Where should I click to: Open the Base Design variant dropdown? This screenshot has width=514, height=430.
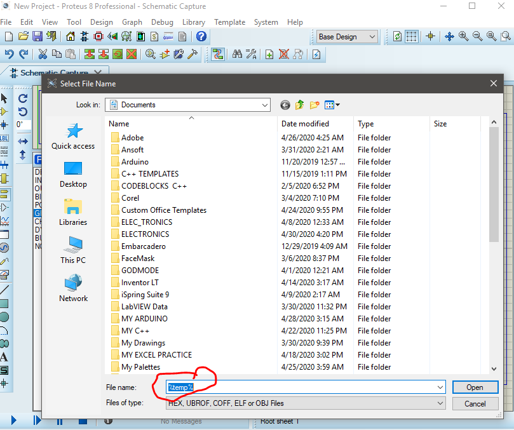click(x=348, y=37)
